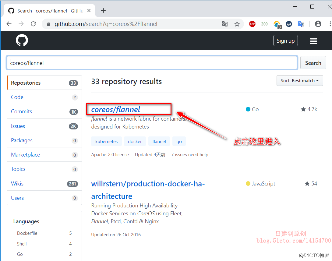This screenshot has height=261, width=332.
Task: Click the browser forward arrow
Action: [21, 24]
